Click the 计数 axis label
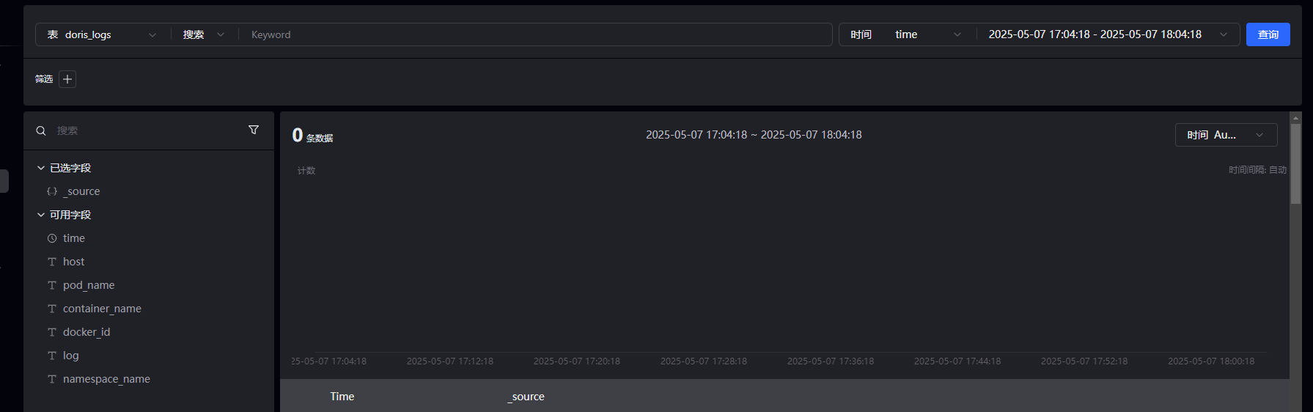Screen dimensions: 1313x412 click(x=306, y=171)
